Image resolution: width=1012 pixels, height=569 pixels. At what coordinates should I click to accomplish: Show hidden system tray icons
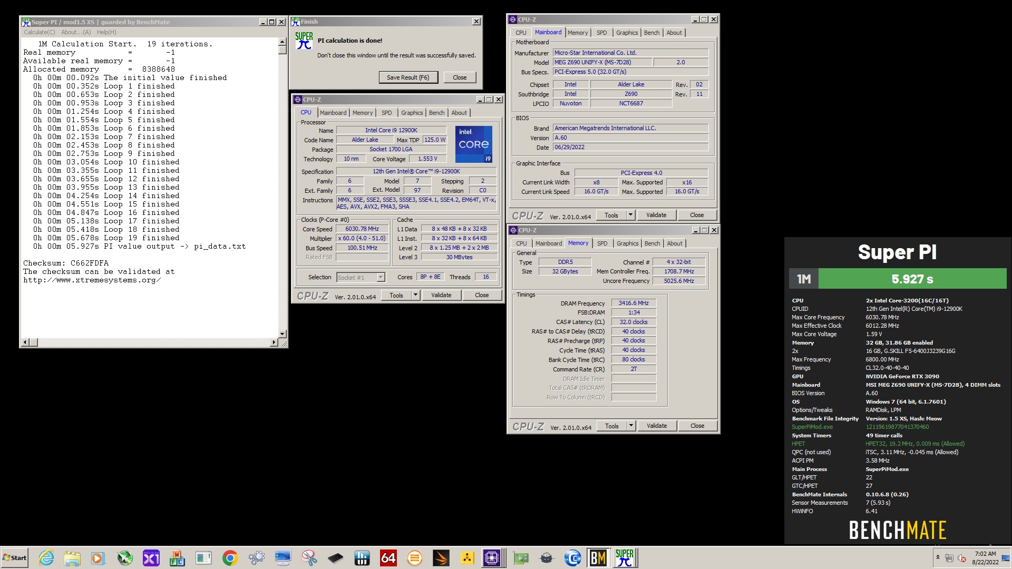[938, 557]
